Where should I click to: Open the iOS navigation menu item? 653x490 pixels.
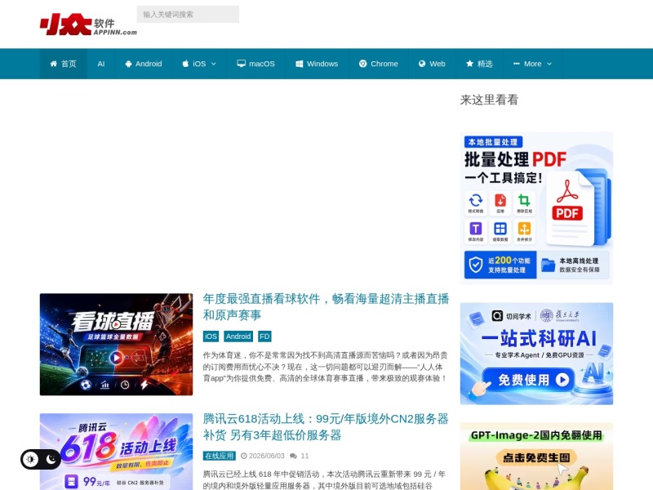199,64
